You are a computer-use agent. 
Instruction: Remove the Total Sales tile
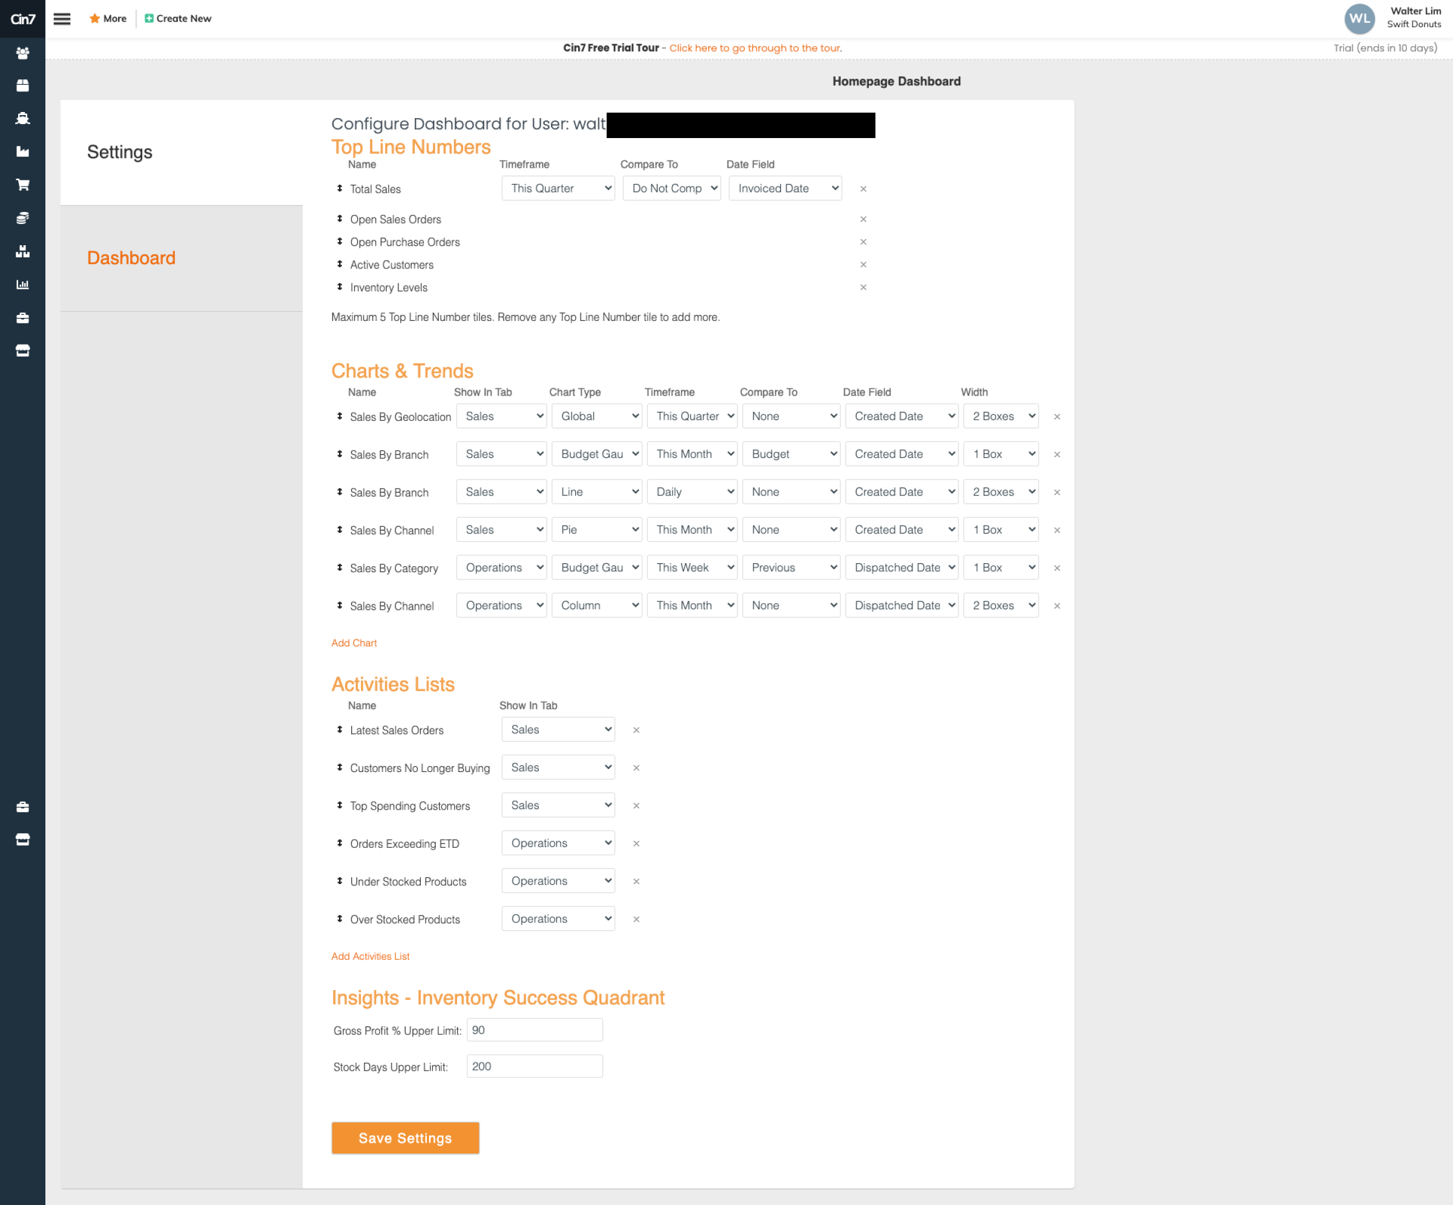click(x=863, y=189)
